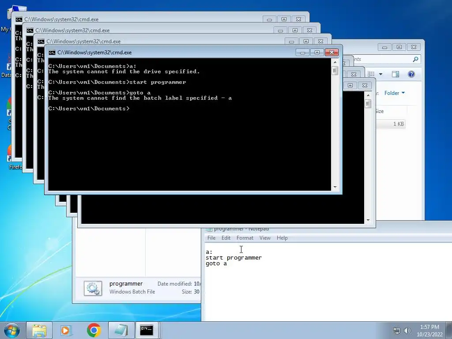Click the programmer batch file icon in details pane
The image size is (452, 339).
[93, 288]
